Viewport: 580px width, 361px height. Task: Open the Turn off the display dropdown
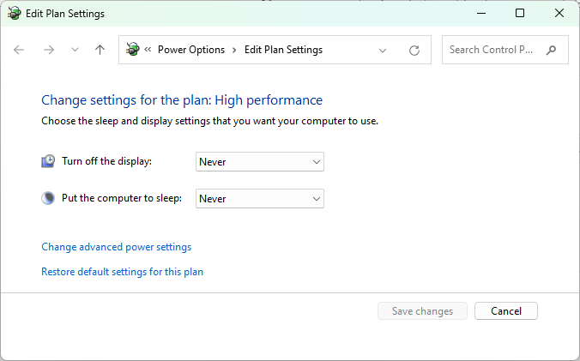[x=260, y=162]
